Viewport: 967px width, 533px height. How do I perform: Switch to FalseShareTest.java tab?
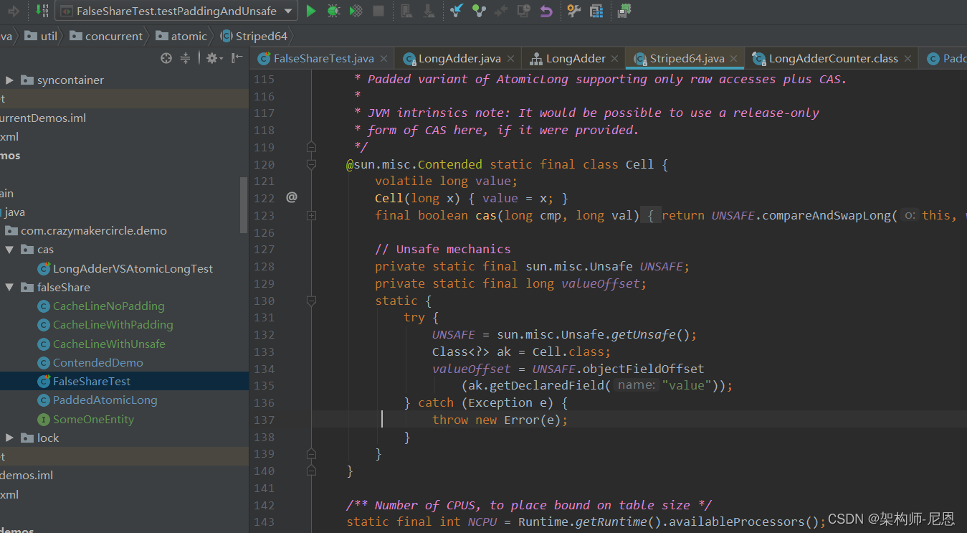[323, 59]
